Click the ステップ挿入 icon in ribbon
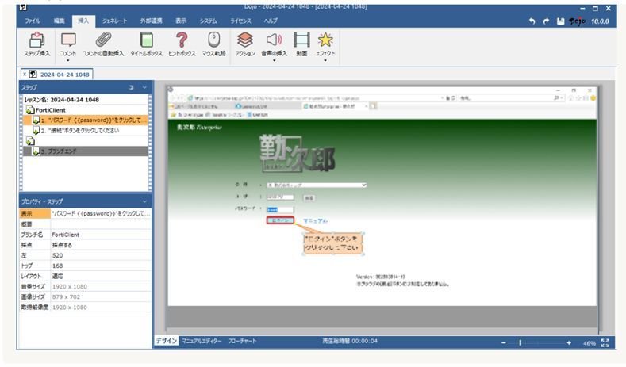 pos(36,40)
